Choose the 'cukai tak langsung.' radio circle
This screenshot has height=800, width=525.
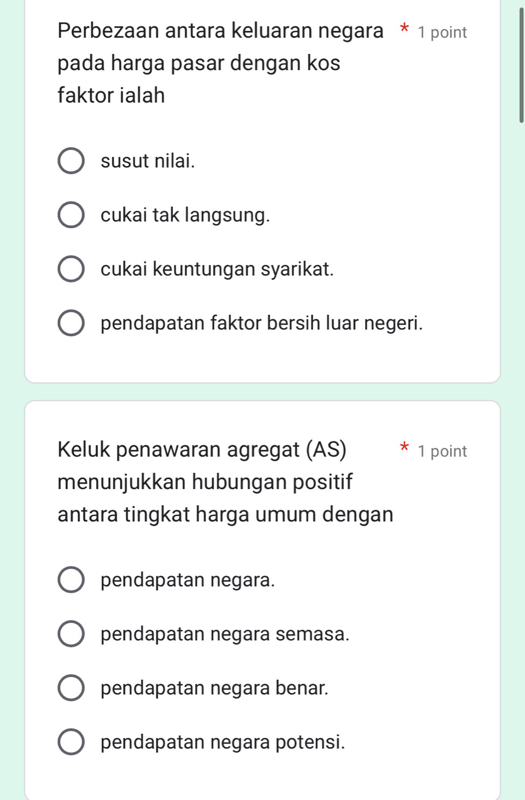point(71,215)
